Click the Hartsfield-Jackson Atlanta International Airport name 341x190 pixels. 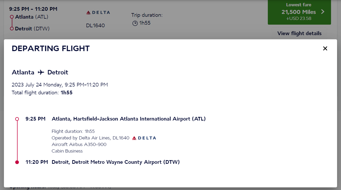129,119
